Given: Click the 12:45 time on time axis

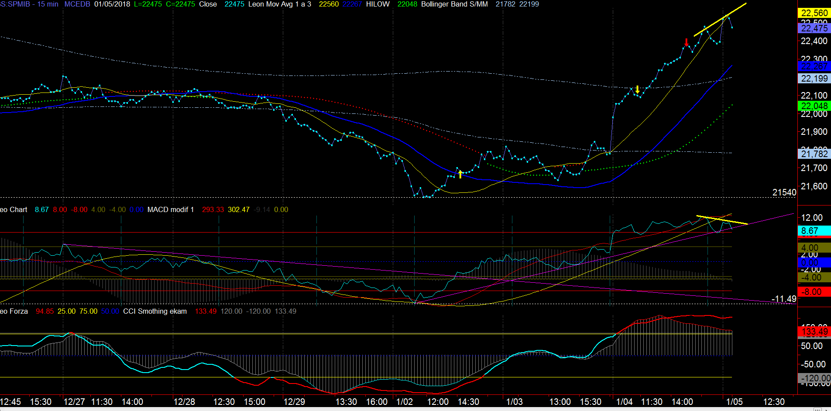Looking at the screenshot, I should pyautogui.click(x=10, y=402).
